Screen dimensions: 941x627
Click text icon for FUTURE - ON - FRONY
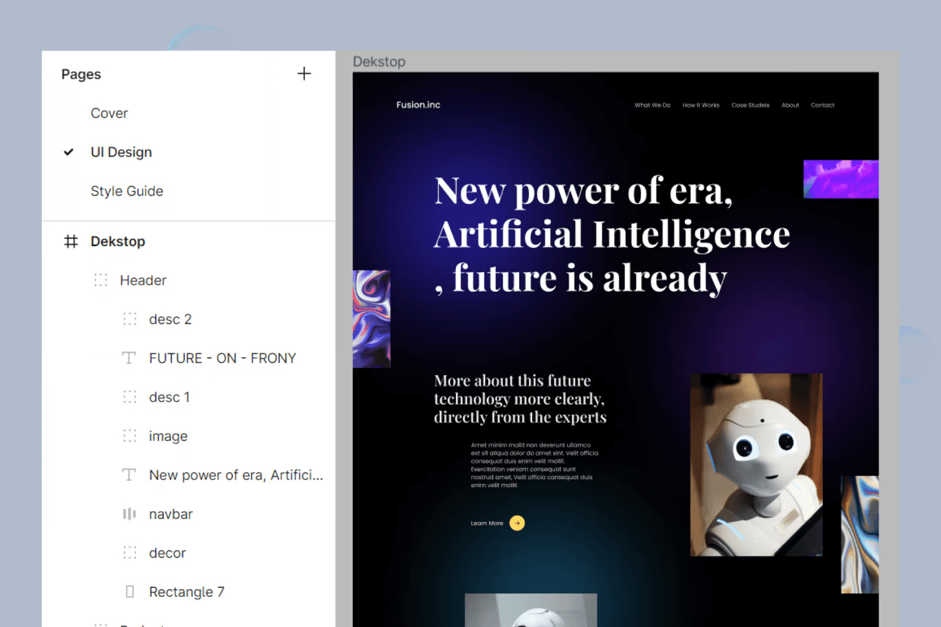click(129, 358)
